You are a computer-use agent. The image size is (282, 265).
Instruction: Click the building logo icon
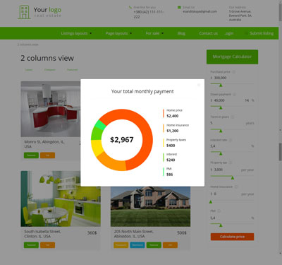click(24, 12)
